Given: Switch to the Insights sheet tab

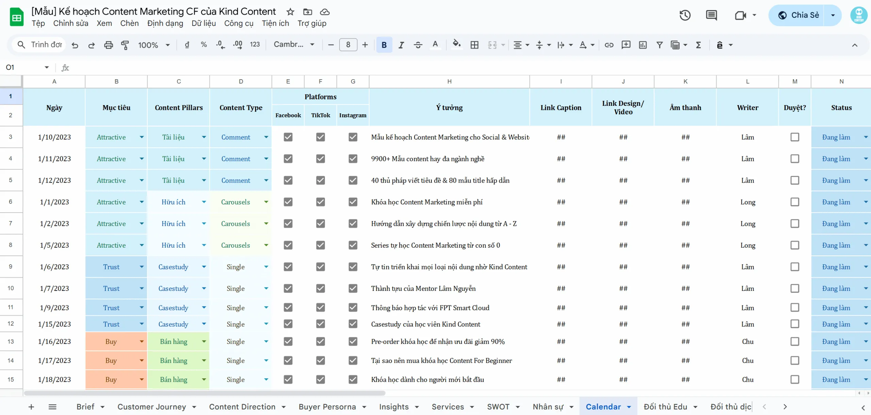Looking at the screenshot, I should point(394,406).
